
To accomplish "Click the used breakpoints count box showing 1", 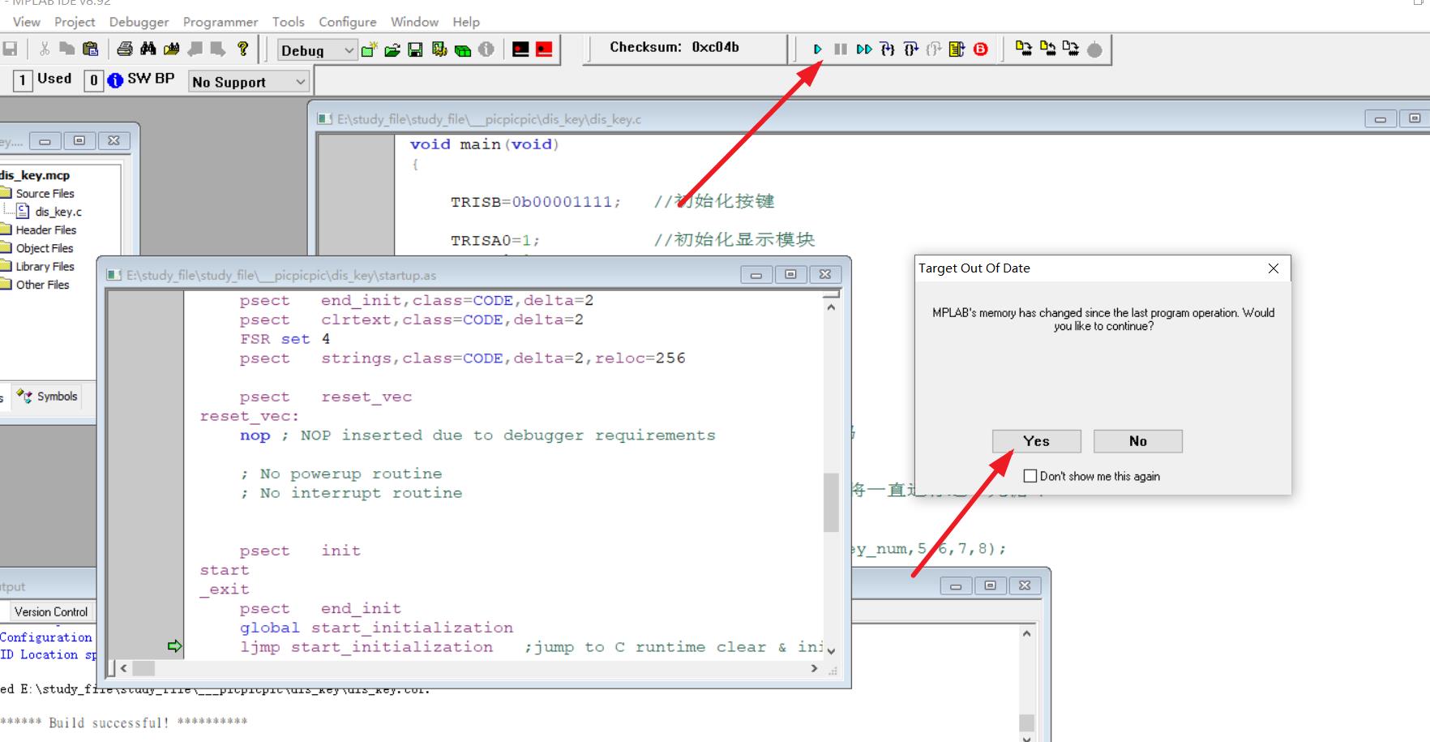I will pyautogui.click(x=23, y=80).
